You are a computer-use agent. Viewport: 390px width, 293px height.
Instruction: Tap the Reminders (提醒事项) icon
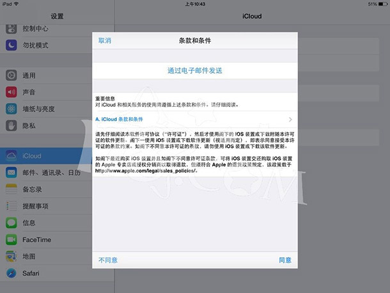tap(12, 206)
